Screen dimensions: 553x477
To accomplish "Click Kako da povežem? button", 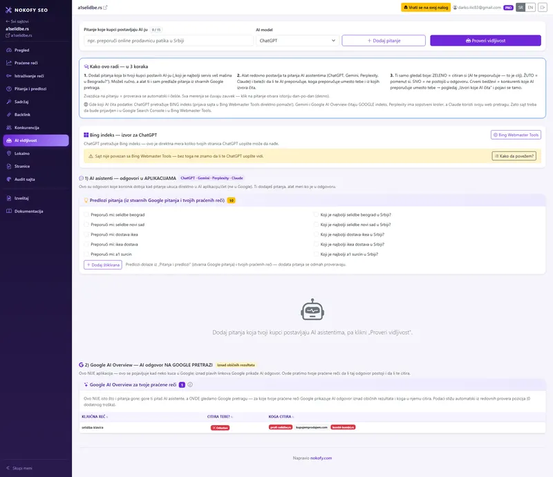I will pos(514,156).
